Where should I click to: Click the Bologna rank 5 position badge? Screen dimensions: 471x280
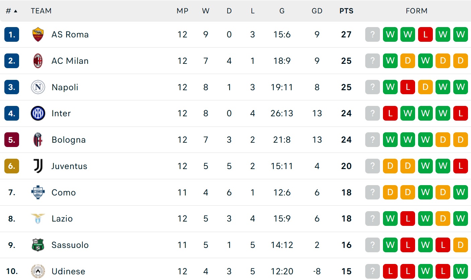coord(12,140)
